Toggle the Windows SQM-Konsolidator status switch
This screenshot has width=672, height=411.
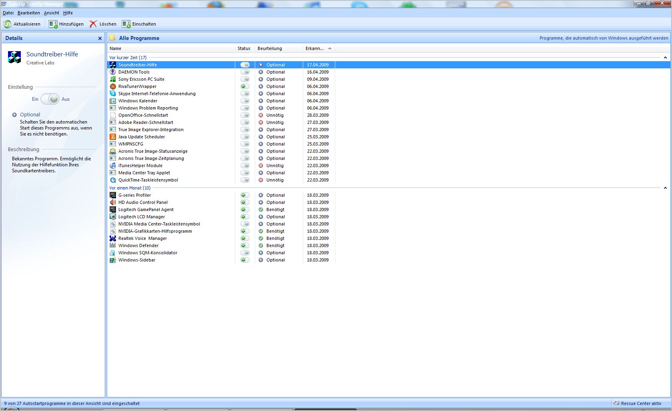(x=245, y=253)
